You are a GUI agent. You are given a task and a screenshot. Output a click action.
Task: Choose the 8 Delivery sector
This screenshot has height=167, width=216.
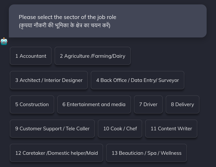click(x=182, y=104)
